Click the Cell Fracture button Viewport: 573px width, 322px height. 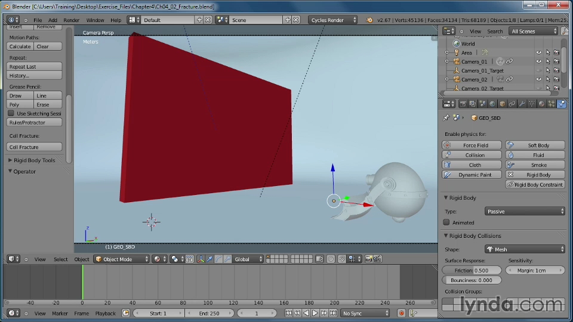tap(35, 147)
